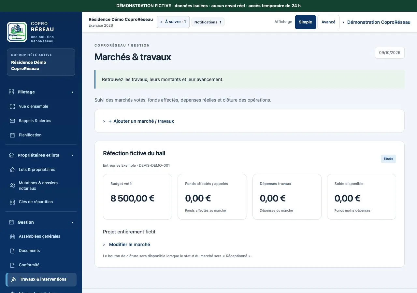Click the calendar icon beside Assemblées générales
The width and height of the screenshot is (417, 293).
(x=12, y=236)
